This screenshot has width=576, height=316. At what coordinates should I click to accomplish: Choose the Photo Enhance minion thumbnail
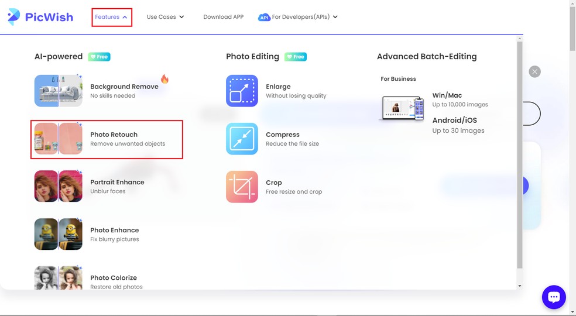(59, 234)
